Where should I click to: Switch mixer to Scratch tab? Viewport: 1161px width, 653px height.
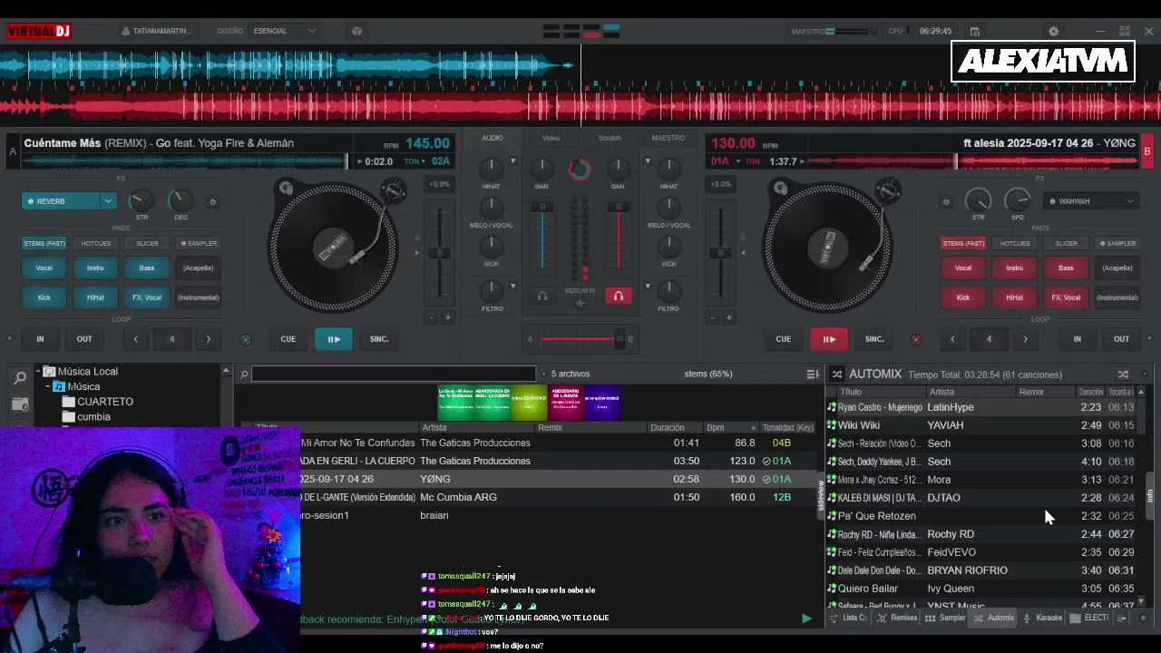[610, 138]
